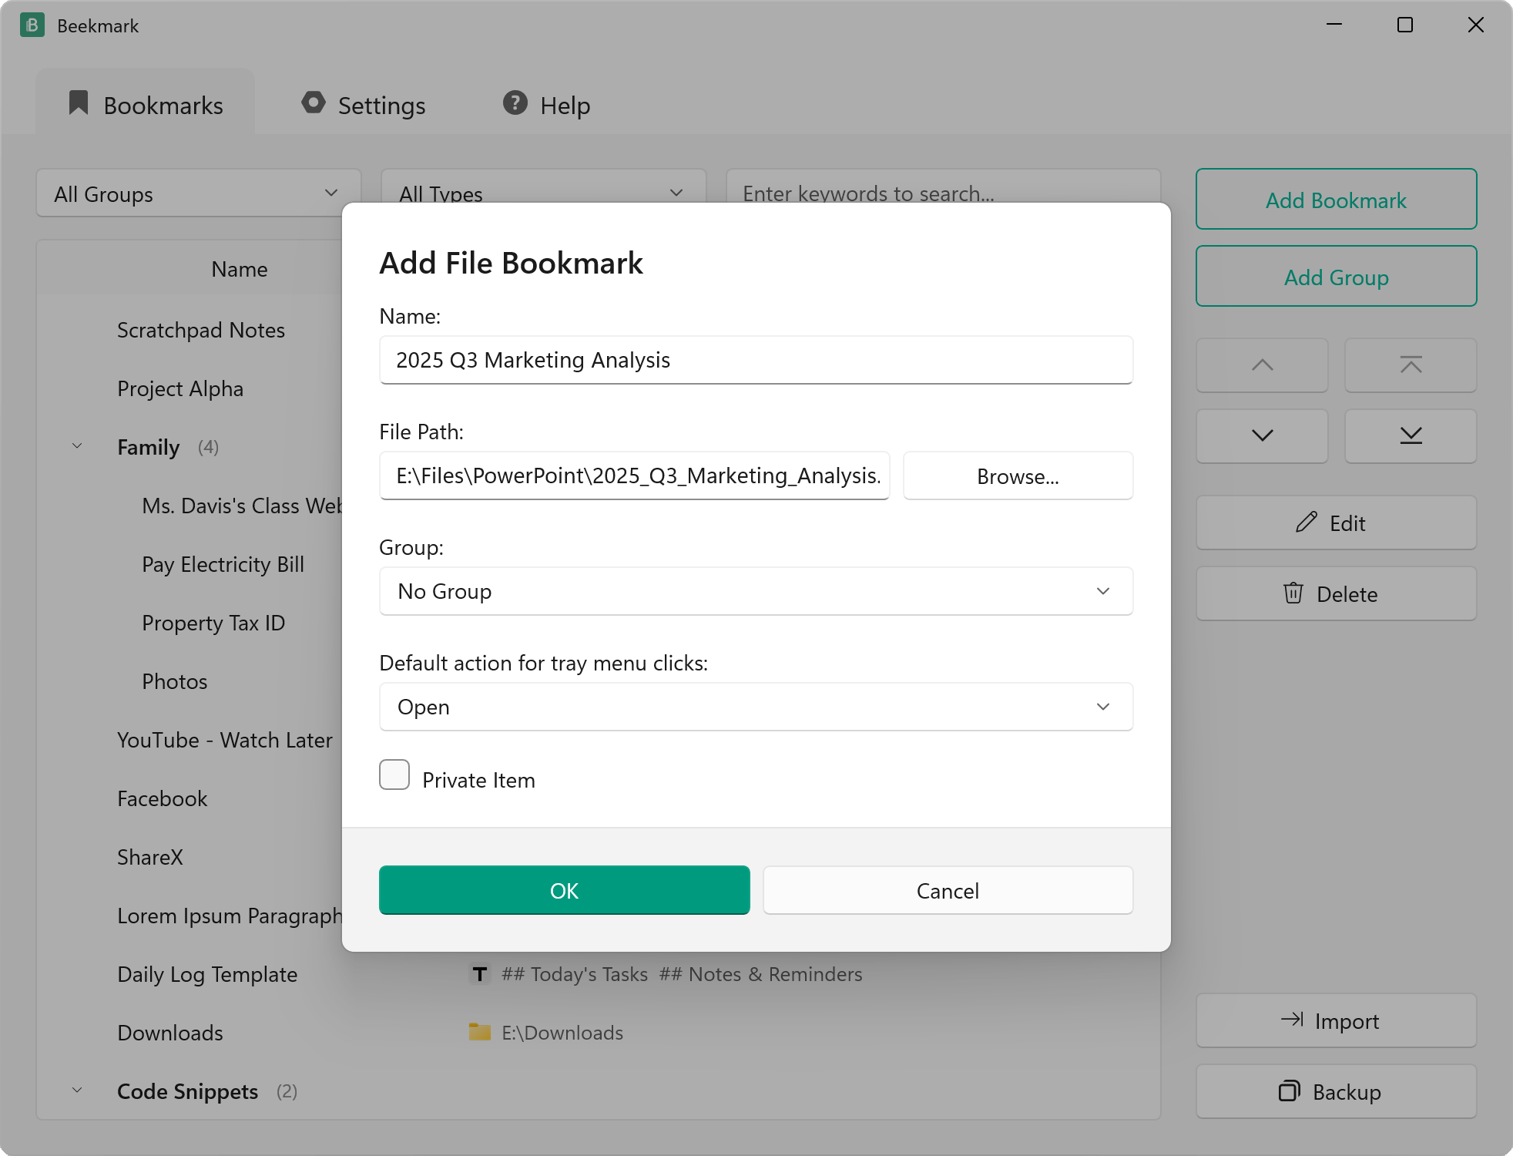This screenshot has height=1156, width=1513.
Task: Select the Daily Log Template bookmark
Action: 207,974
